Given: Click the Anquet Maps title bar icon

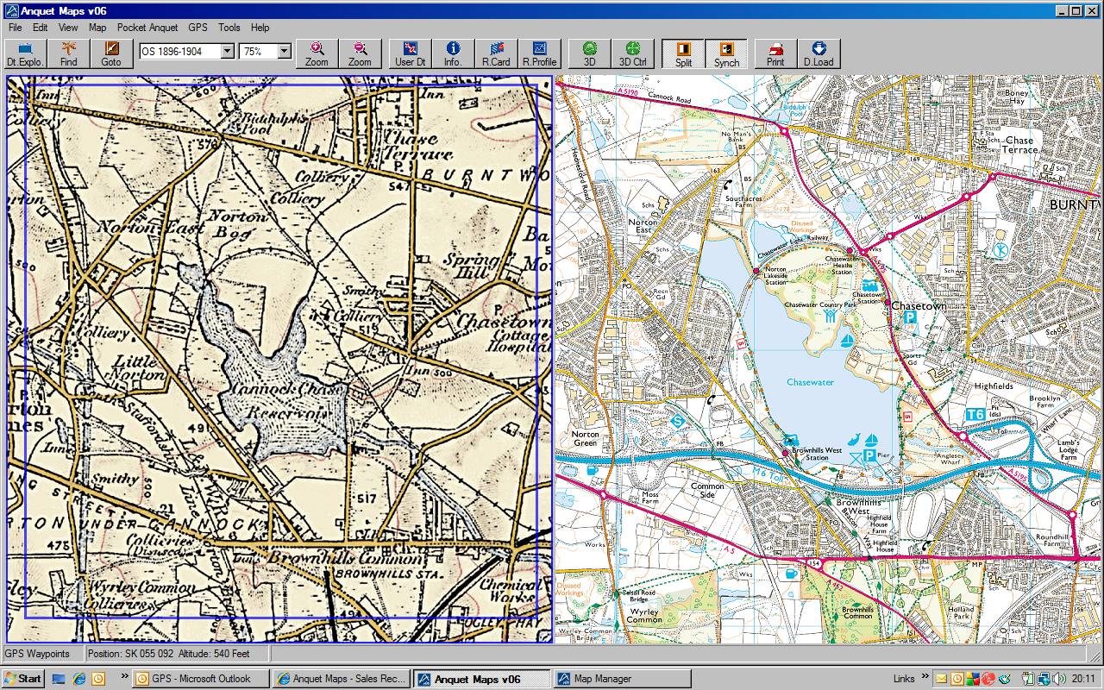Looking at the screenshot, I should [11, 10].
